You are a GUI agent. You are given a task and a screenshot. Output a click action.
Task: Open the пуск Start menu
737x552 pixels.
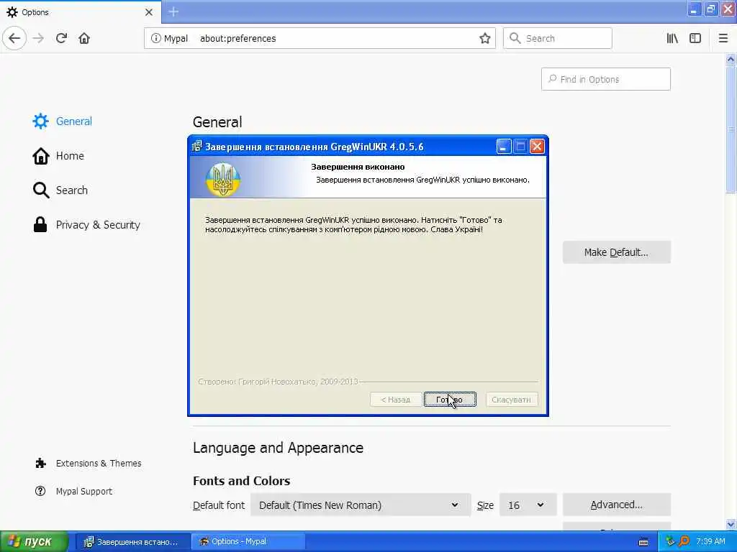pos(33,542)
